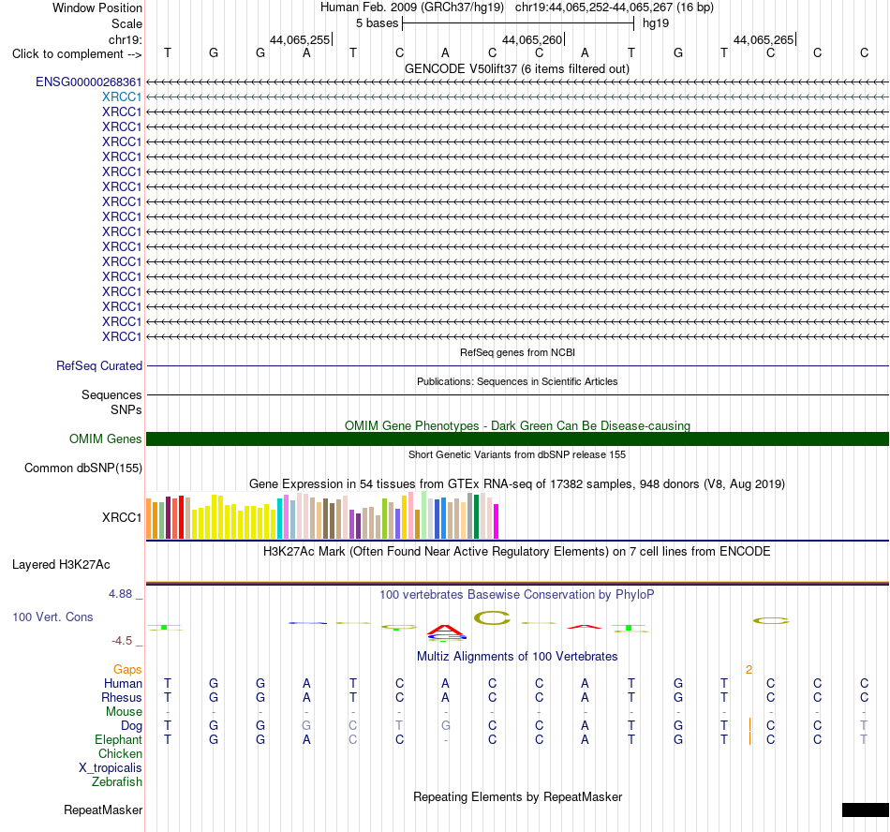This screenshot has height=832, width=890.
Task: Click the large C in PhyloP logo
Action: click(492, 617)
